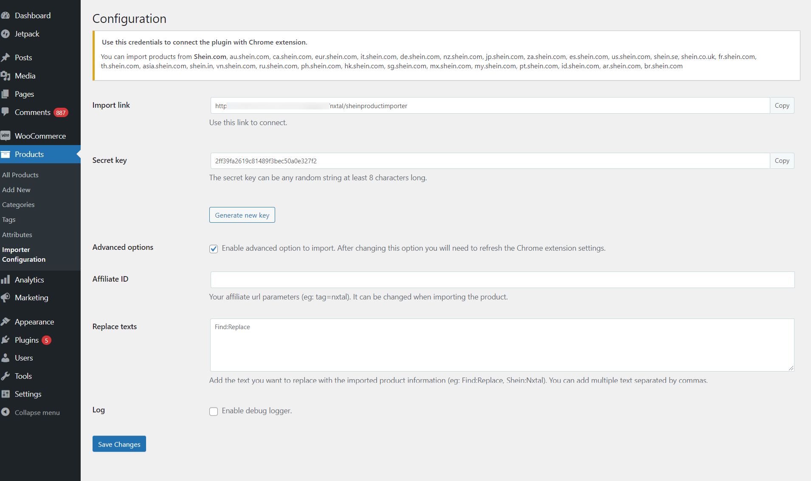Open Jetpack settings
Viewport: 811px width, 481px height.
pos(27,34)
